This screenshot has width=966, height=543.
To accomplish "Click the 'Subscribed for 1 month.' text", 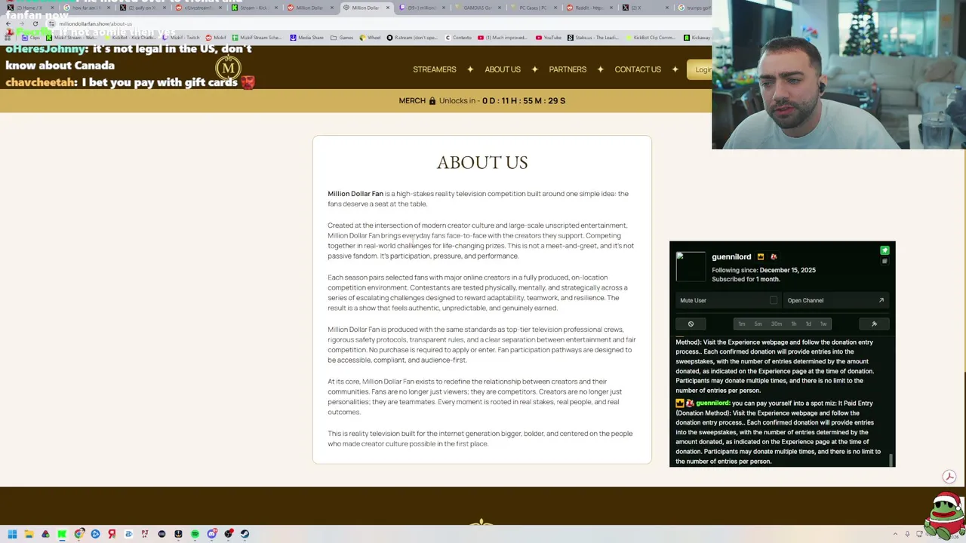I will pyautogui.click(x=746, y=280).
